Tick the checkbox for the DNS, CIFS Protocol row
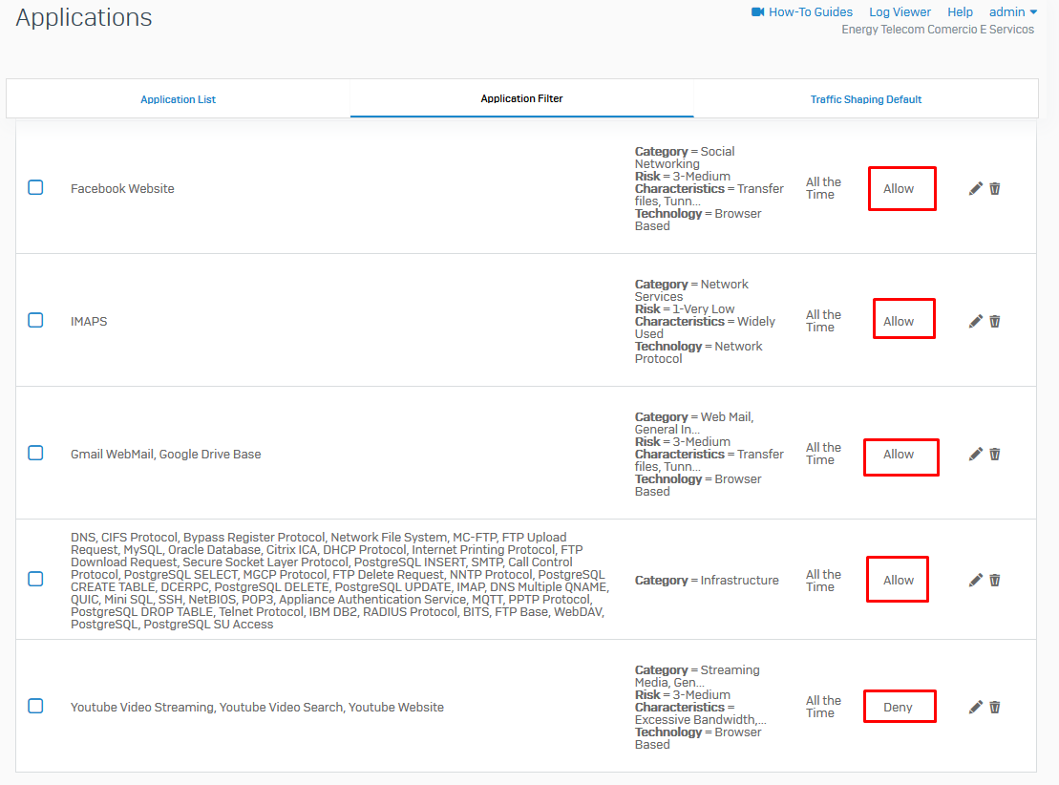This screenshot has height=785, width=1059. pos(35,579)
